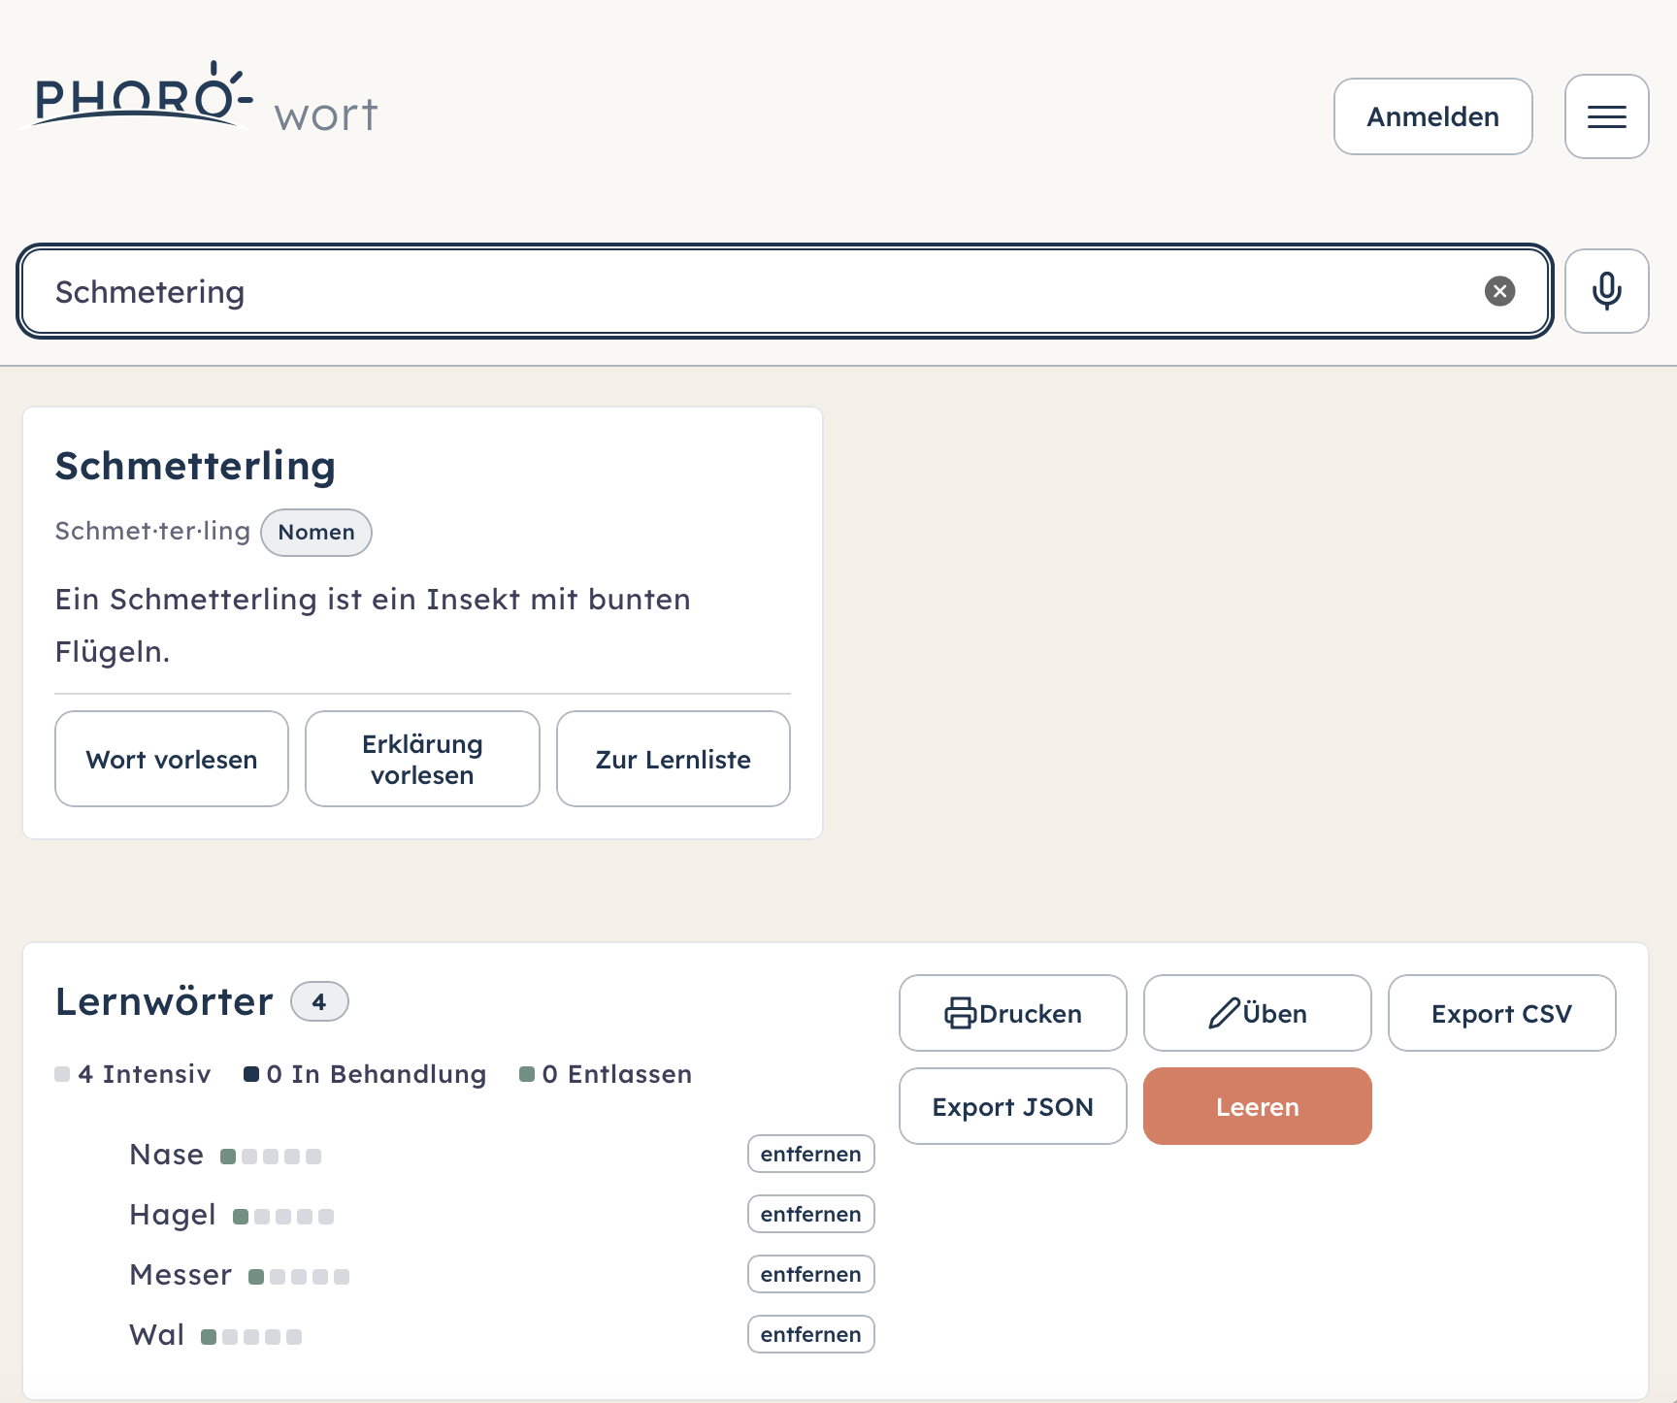Read the explanation aloud
The image size is (1677, 1403).
(x=422, y=759)
